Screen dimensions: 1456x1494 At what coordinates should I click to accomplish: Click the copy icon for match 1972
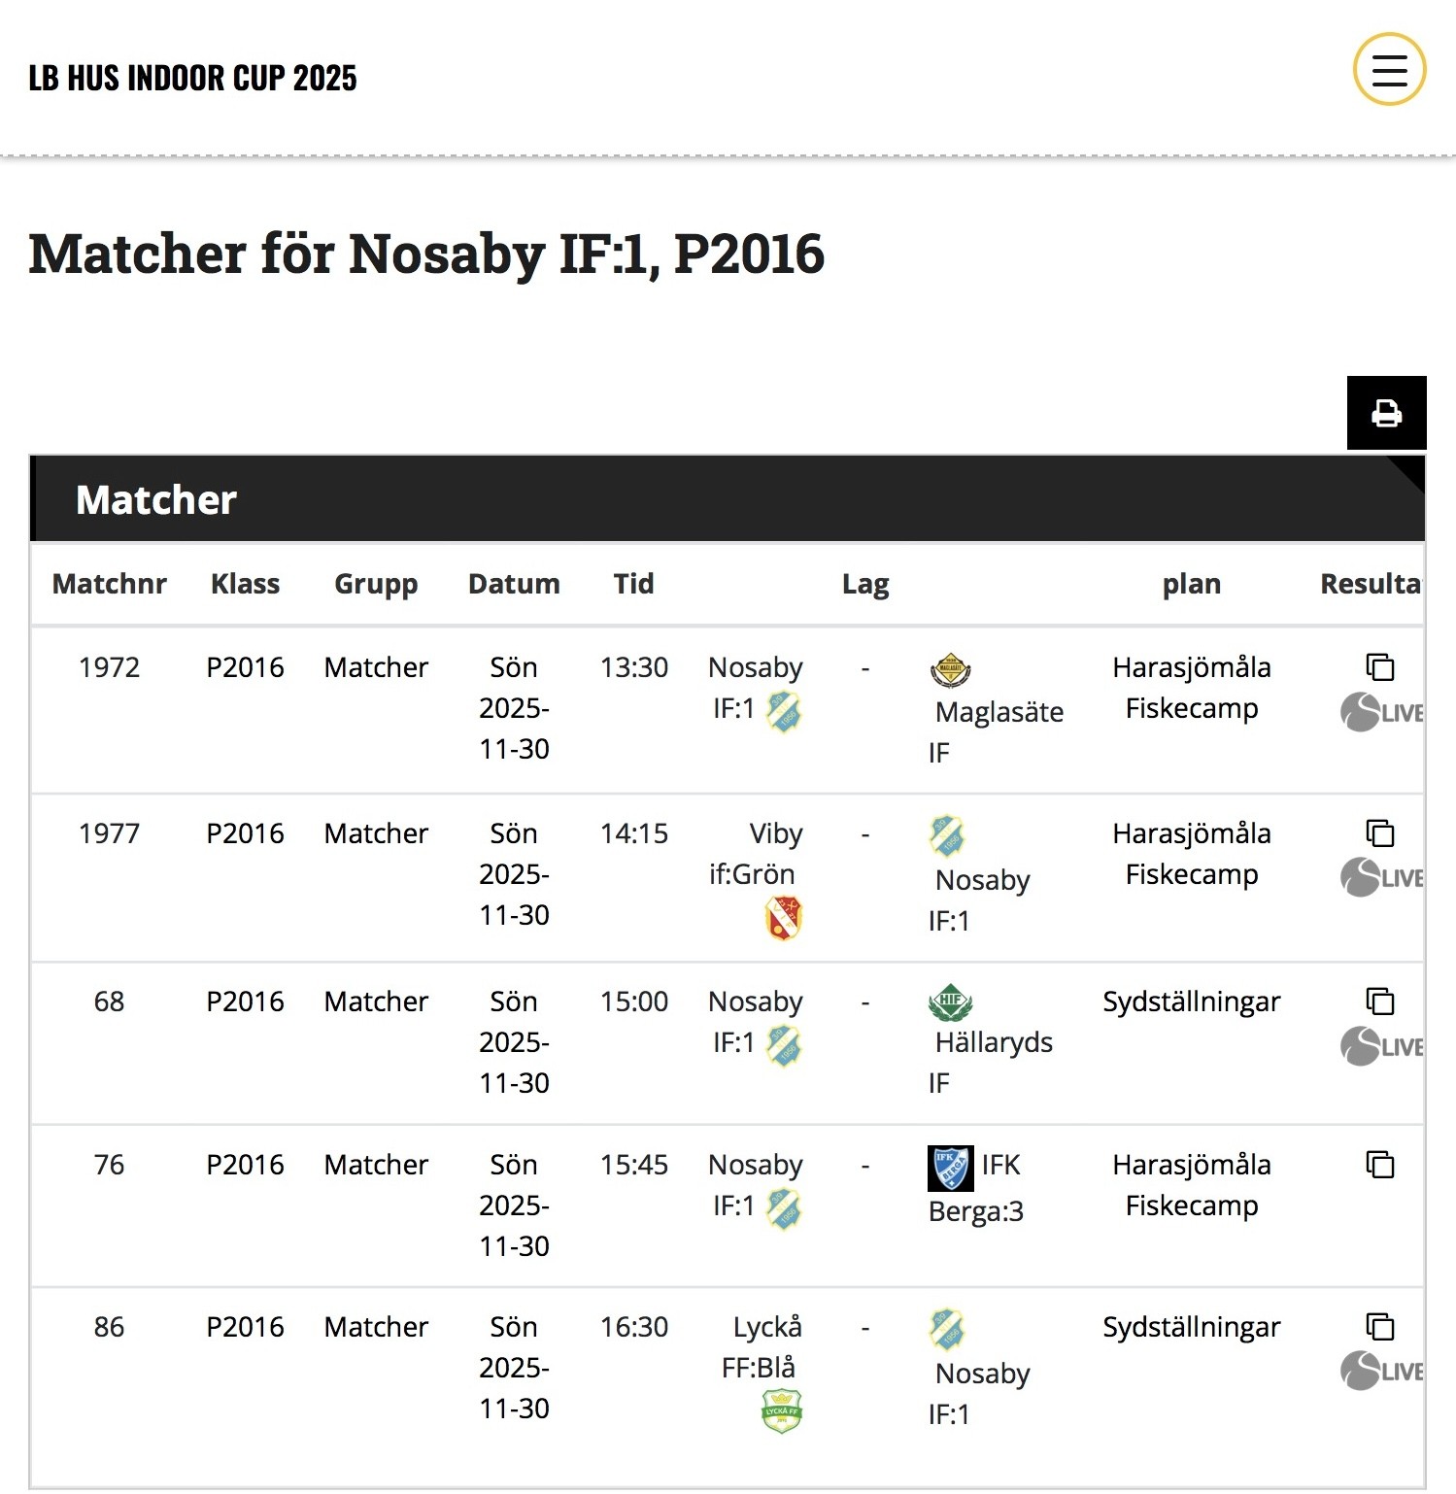click(1380, 667)
